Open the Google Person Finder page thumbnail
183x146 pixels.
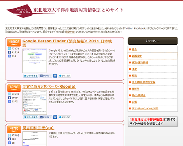point(35,61)
